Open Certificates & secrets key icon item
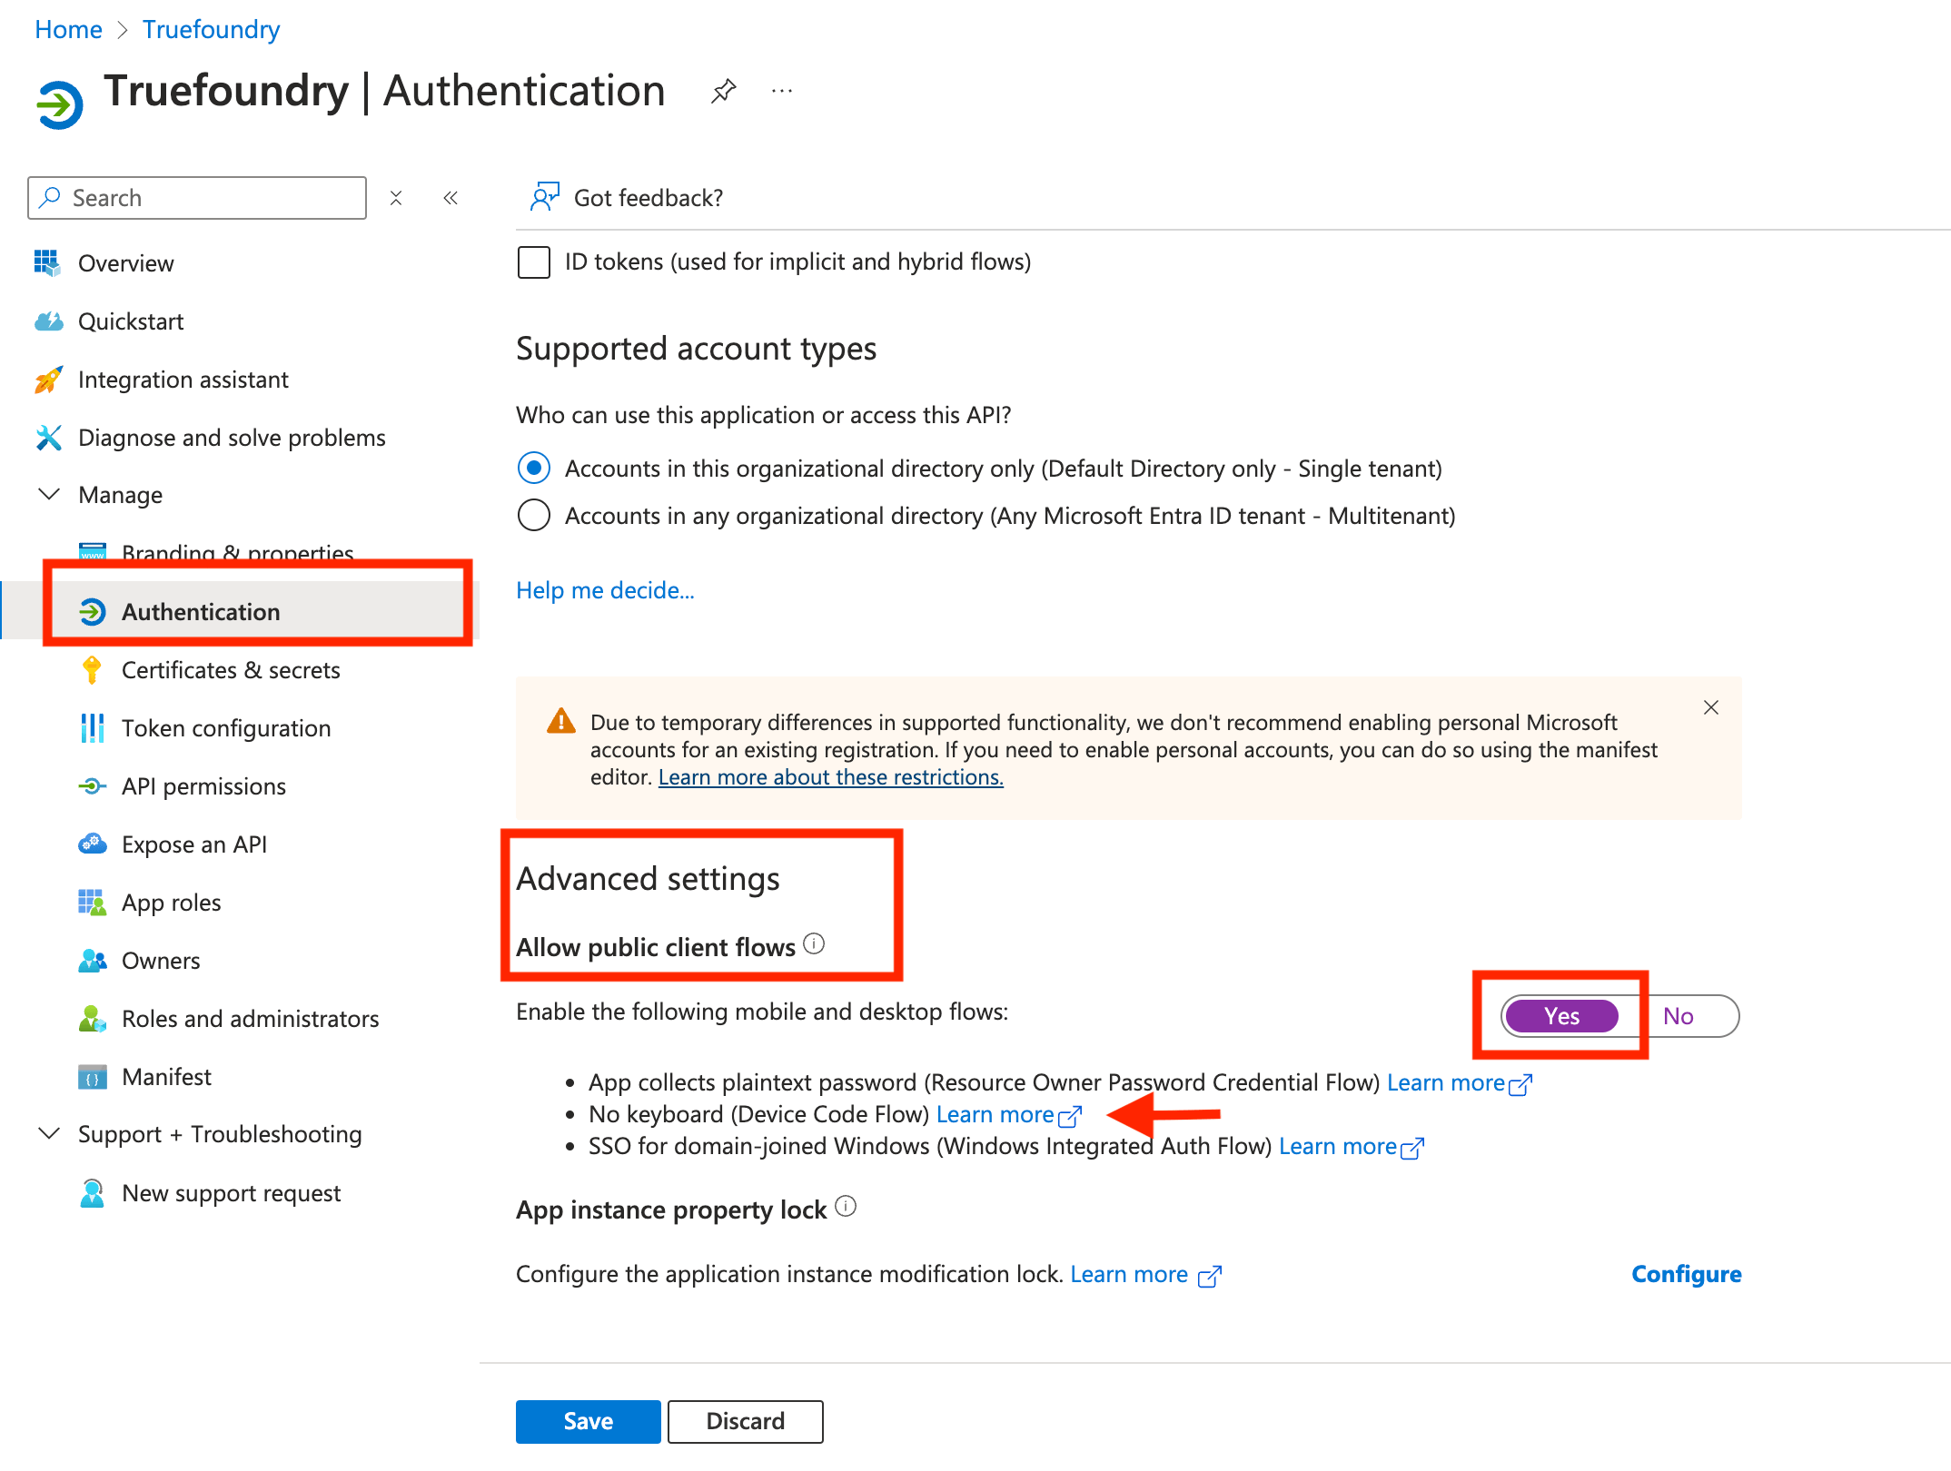This screenshot has width=1951, height=1471. click(x=92, y=670)
